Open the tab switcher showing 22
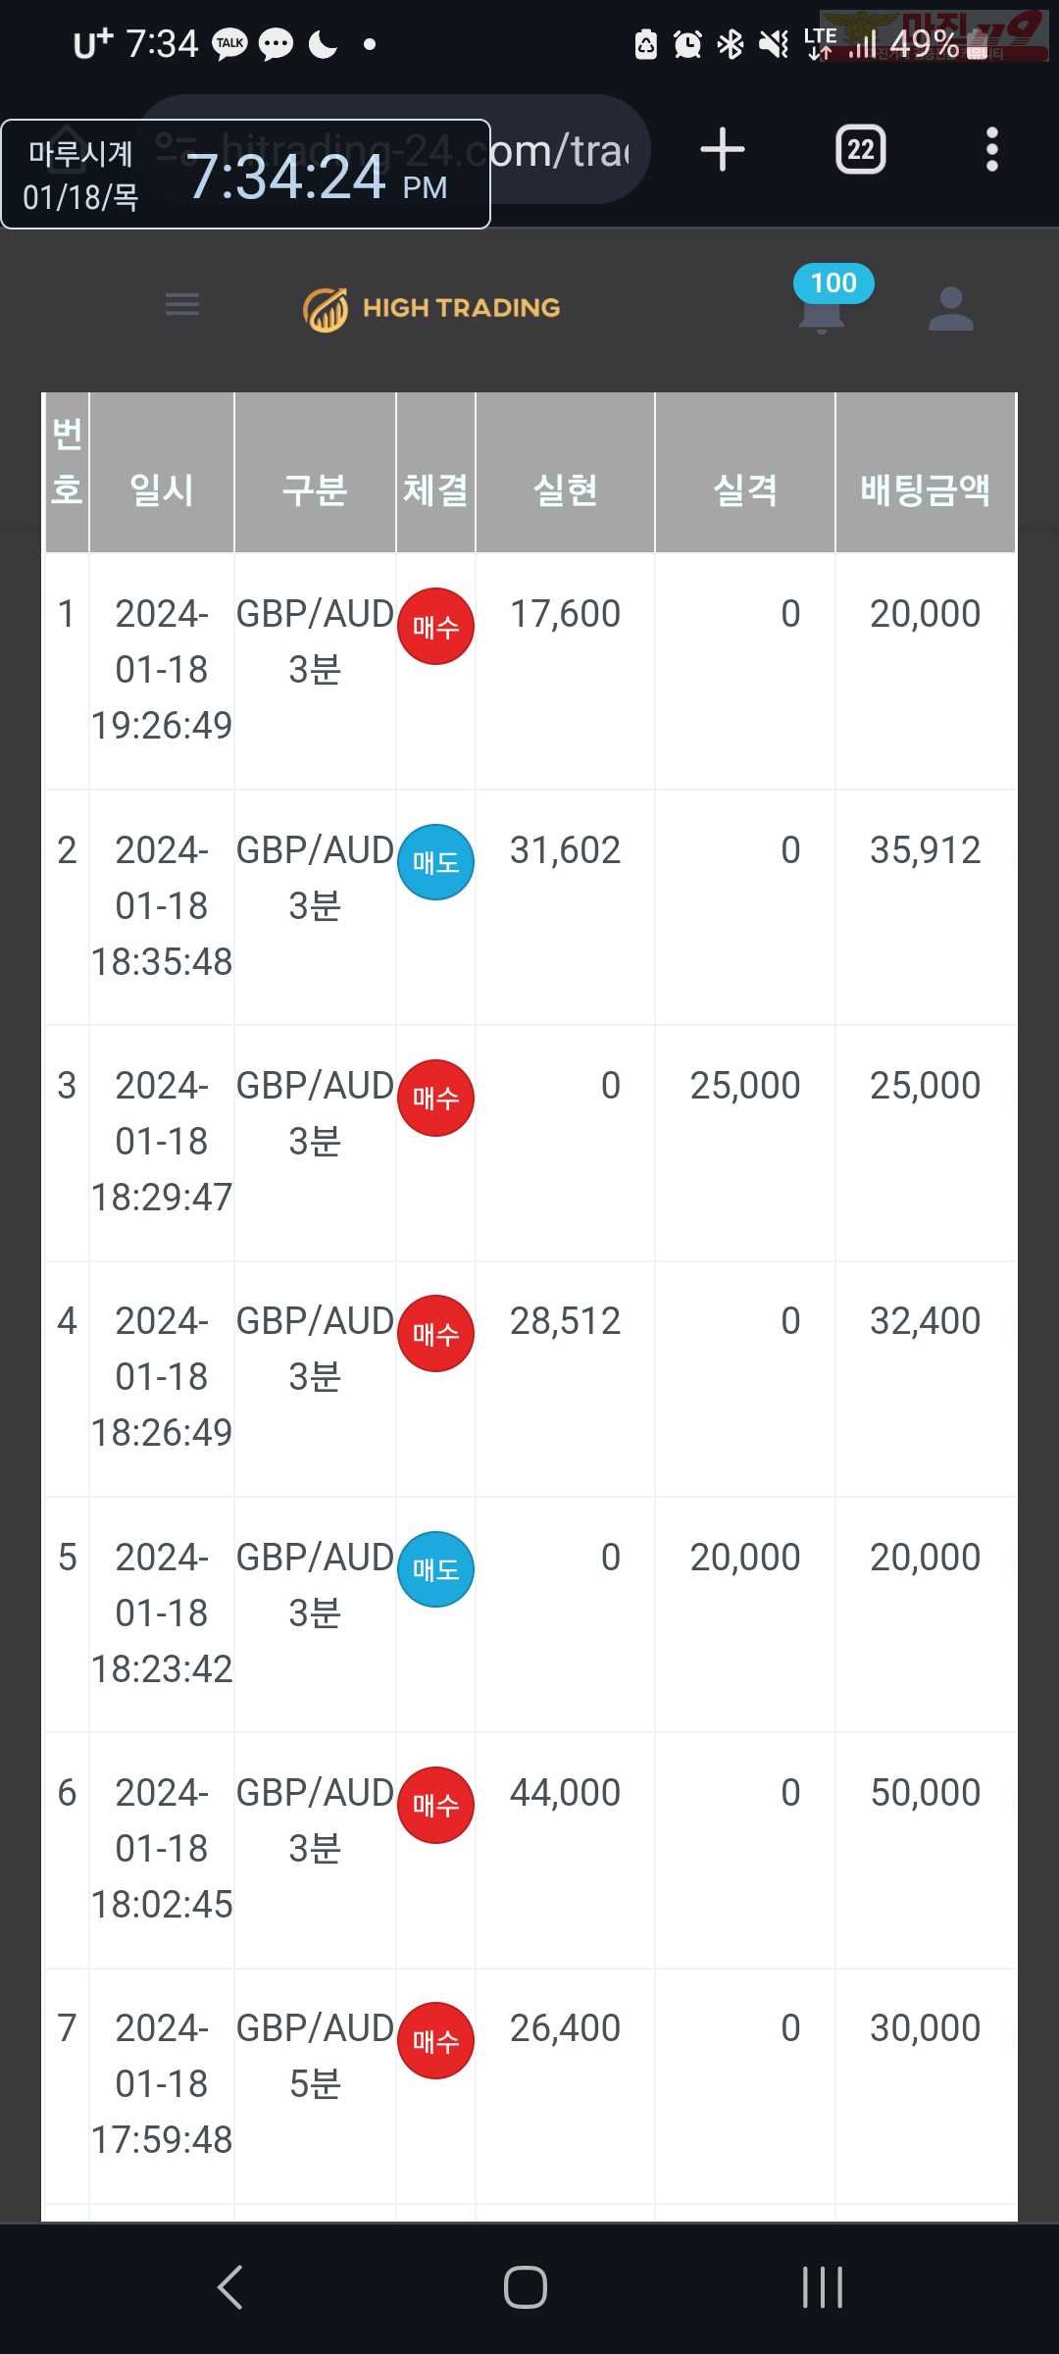Viewport: 1059px width, 2354px height. tap(861, 150)
